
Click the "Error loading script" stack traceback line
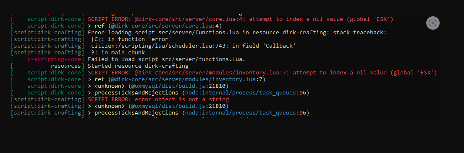coord(237,33)
